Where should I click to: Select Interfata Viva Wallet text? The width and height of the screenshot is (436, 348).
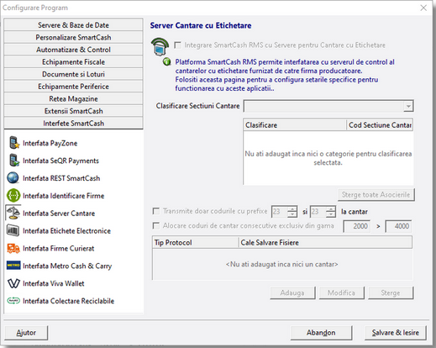(x=54, y=283)
